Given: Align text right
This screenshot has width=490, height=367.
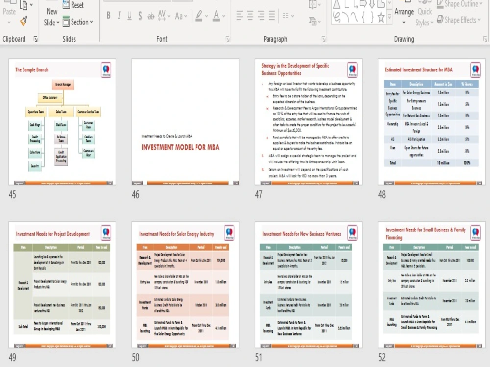Looking at the screenshot, I should point(261,15).
